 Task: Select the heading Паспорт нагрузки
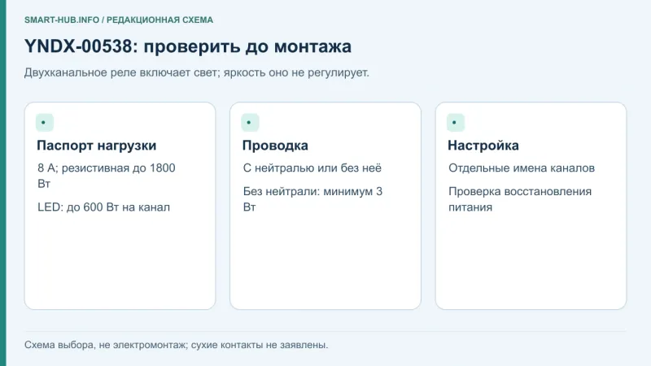pyautogui.click(x=96, y=146)
